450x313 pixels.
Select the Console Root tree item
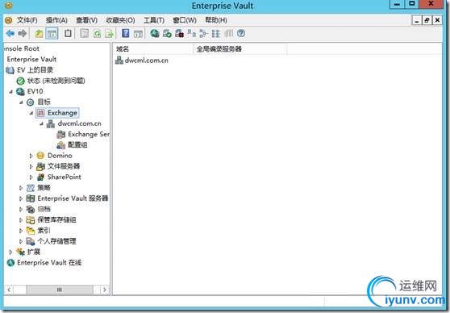click(x=22, y=49)
